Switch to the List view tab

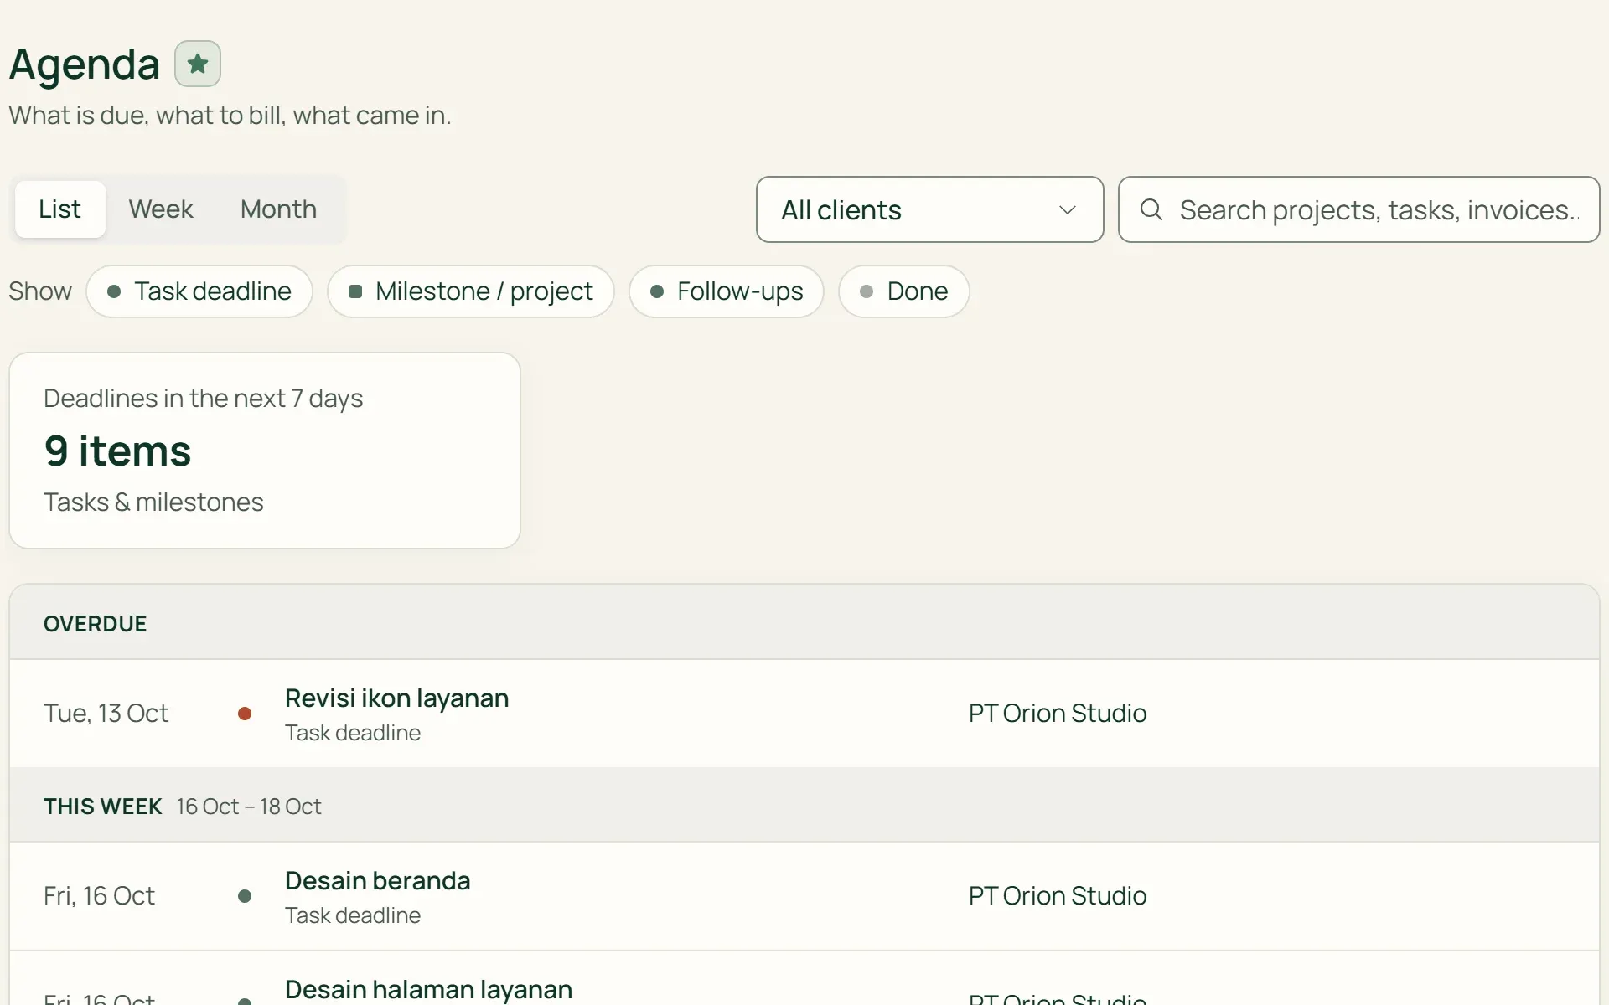[x=60, y=209]
